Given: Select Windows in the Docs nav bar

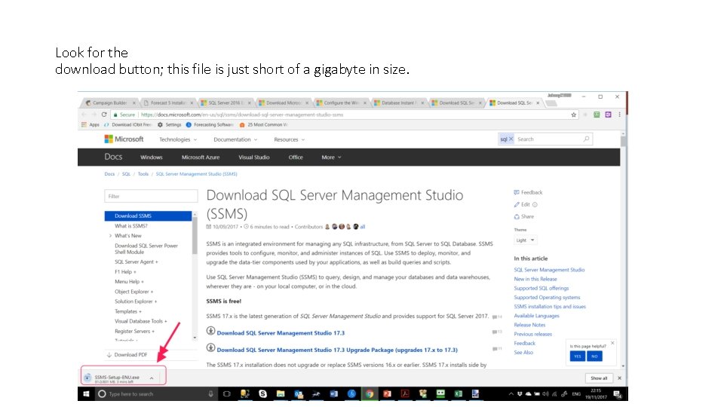Looking at the screenshot, I should (x=152, y=158).
